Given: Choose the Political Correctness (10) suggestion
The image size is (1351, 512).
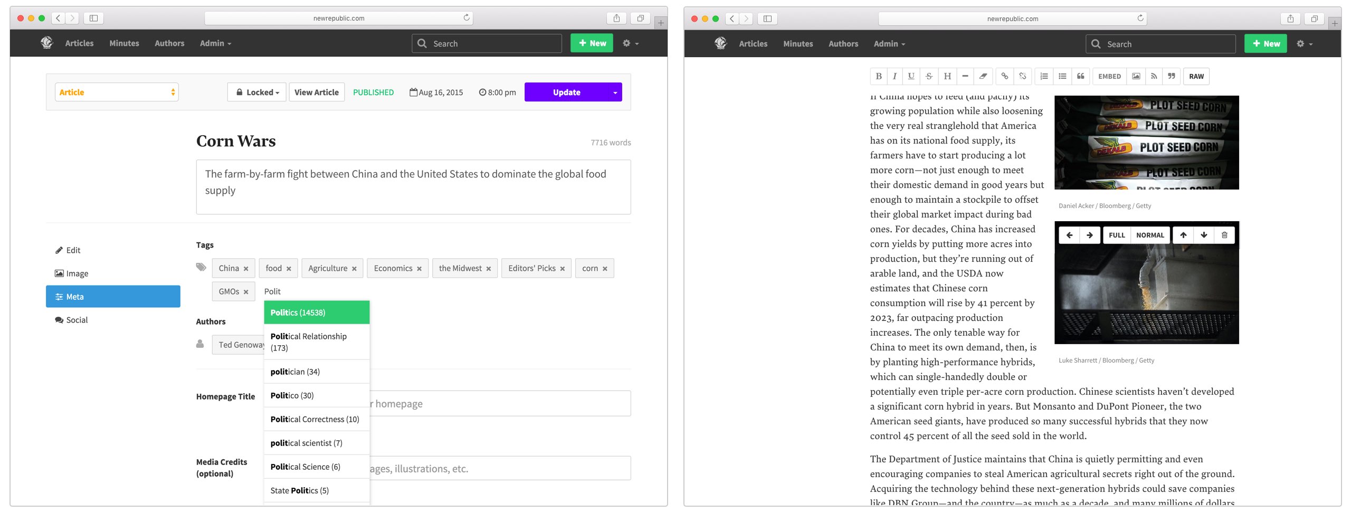Looking at the screenshot, I should (317, 419).
